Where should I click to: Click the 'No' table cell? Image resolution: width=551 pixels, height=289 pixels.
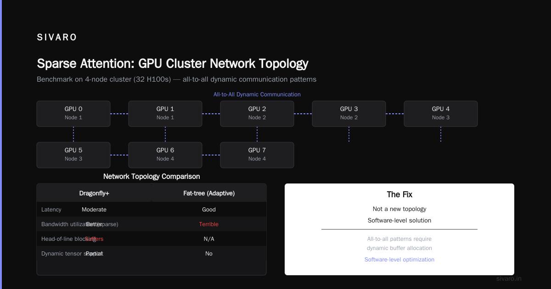[209, 254]
